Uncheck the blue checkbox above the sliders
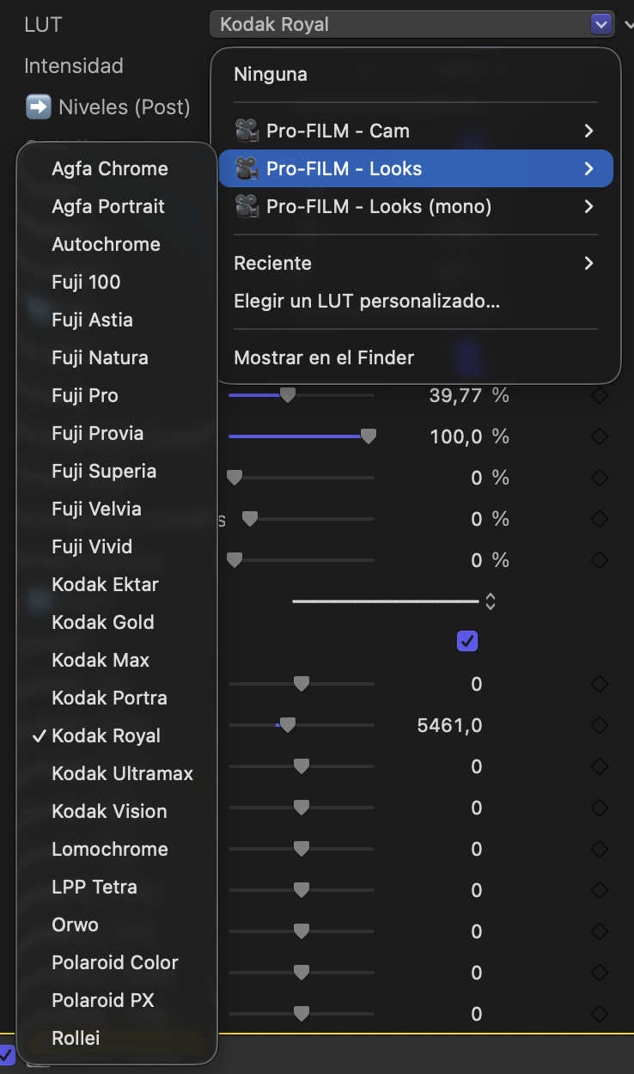 [x=466, y=641]
